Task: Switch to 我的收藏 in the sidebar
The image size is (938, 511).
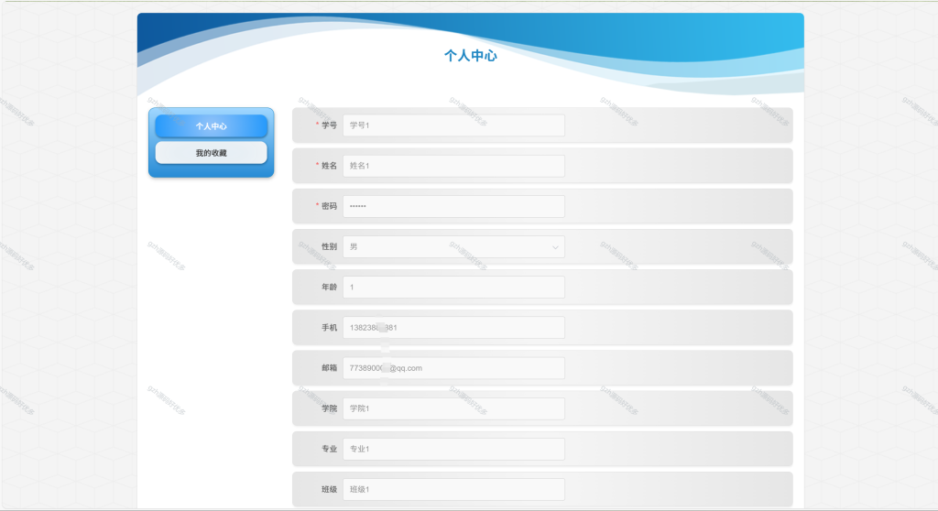Action: pos(212,153)
